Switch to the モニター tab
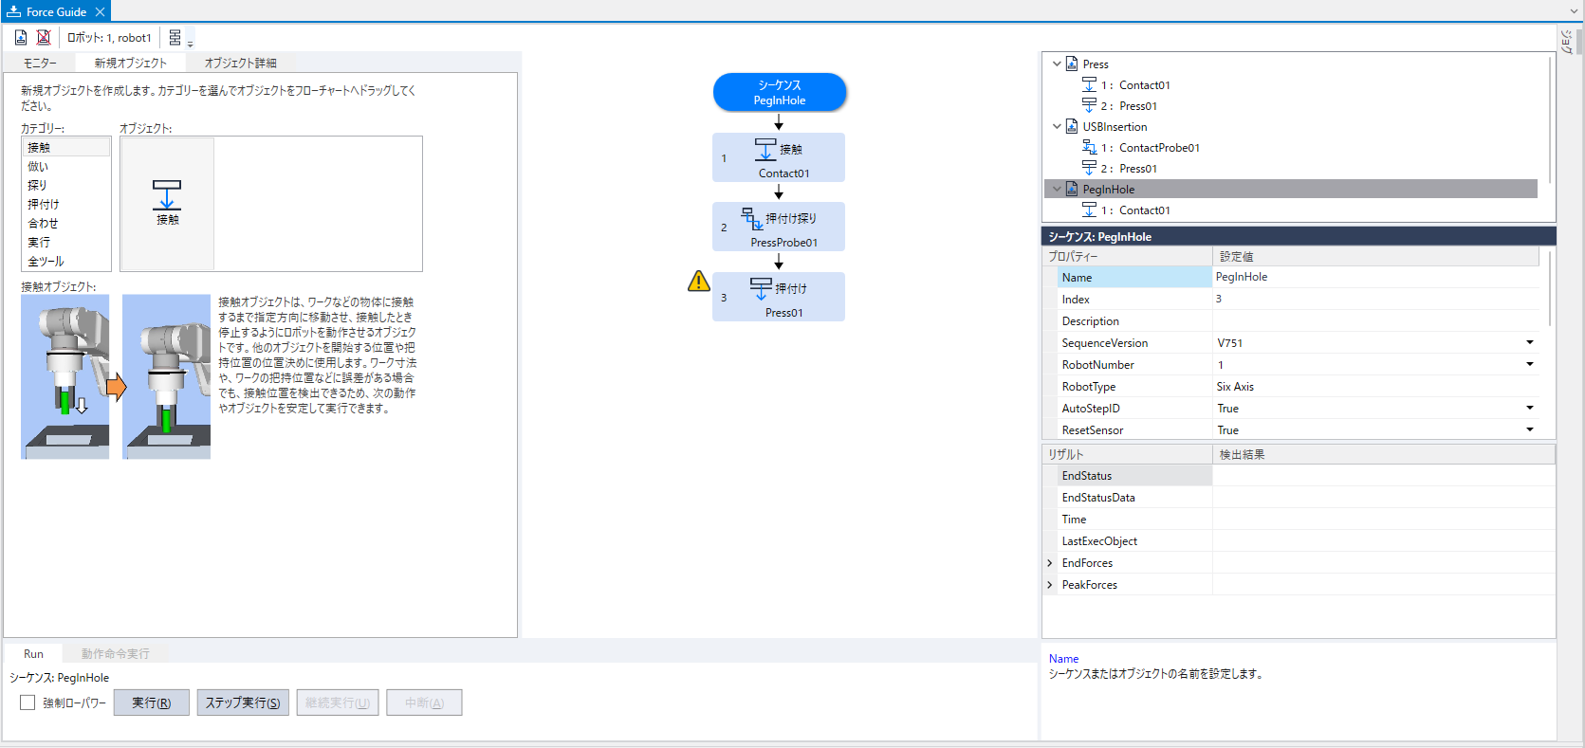 tap(40, 63)
